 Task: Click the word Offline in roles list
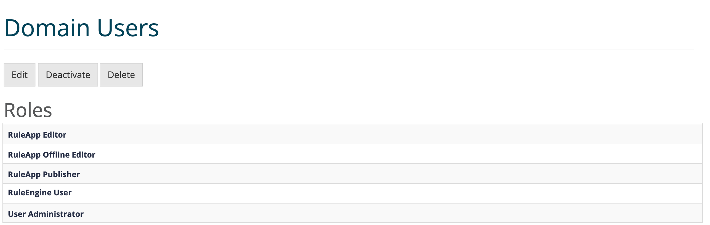(56, 155)
